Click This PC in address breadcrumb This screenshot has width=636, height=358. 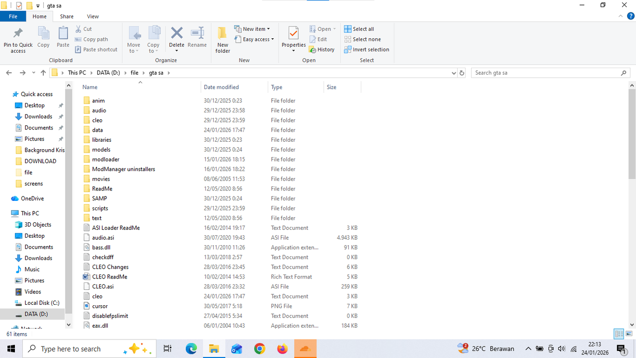pyautogui.click(x=77, y=73)
